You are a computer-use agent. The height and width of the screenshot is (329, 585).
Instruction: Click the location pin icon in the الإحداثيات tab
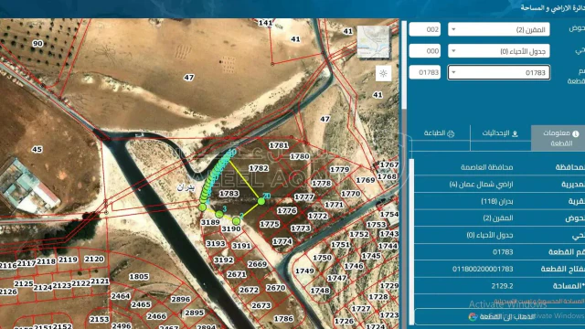[x=516, y=133]
